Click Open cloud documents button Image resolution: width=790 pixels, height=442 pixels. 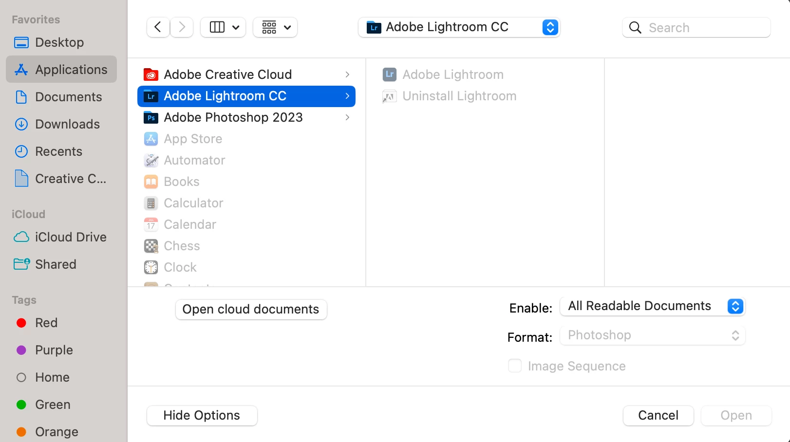point(251,309)
